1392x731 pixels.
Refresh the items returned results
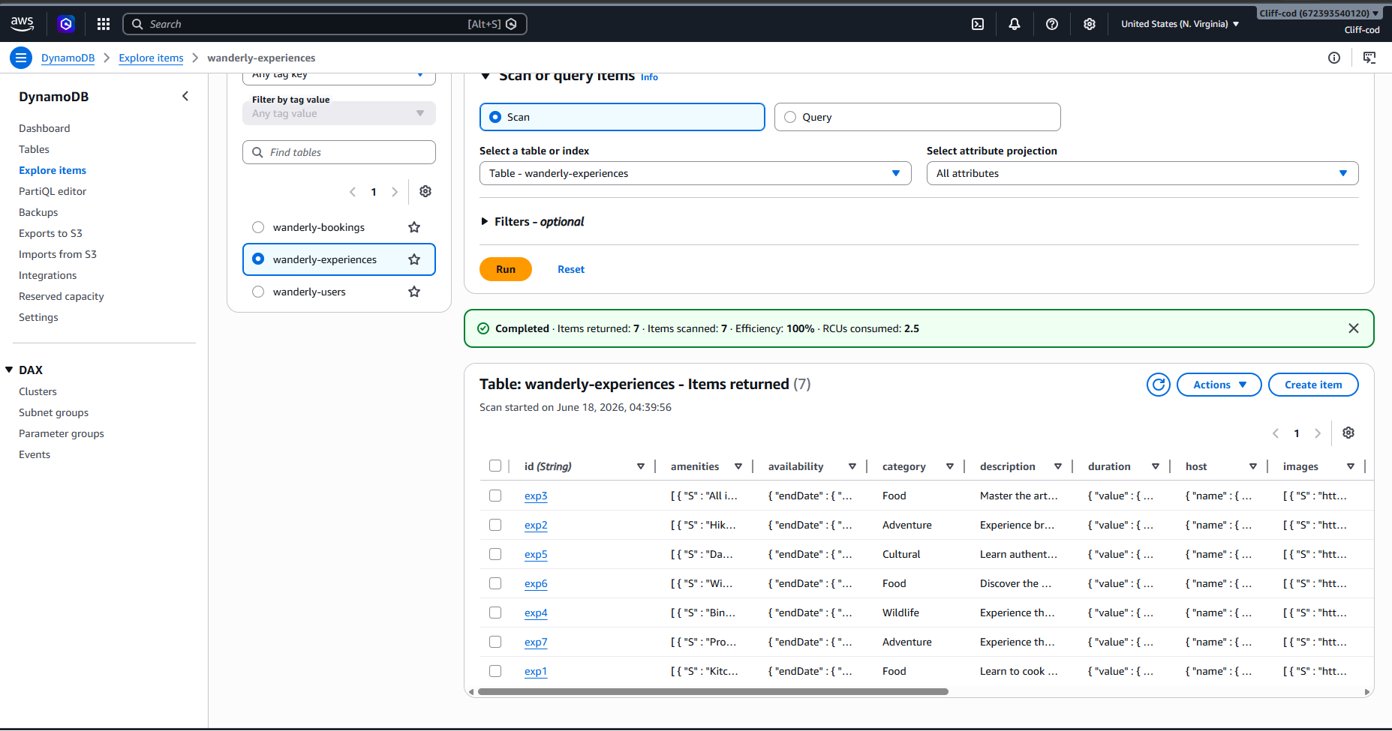pyautogui.click(x=1159, y=385)
